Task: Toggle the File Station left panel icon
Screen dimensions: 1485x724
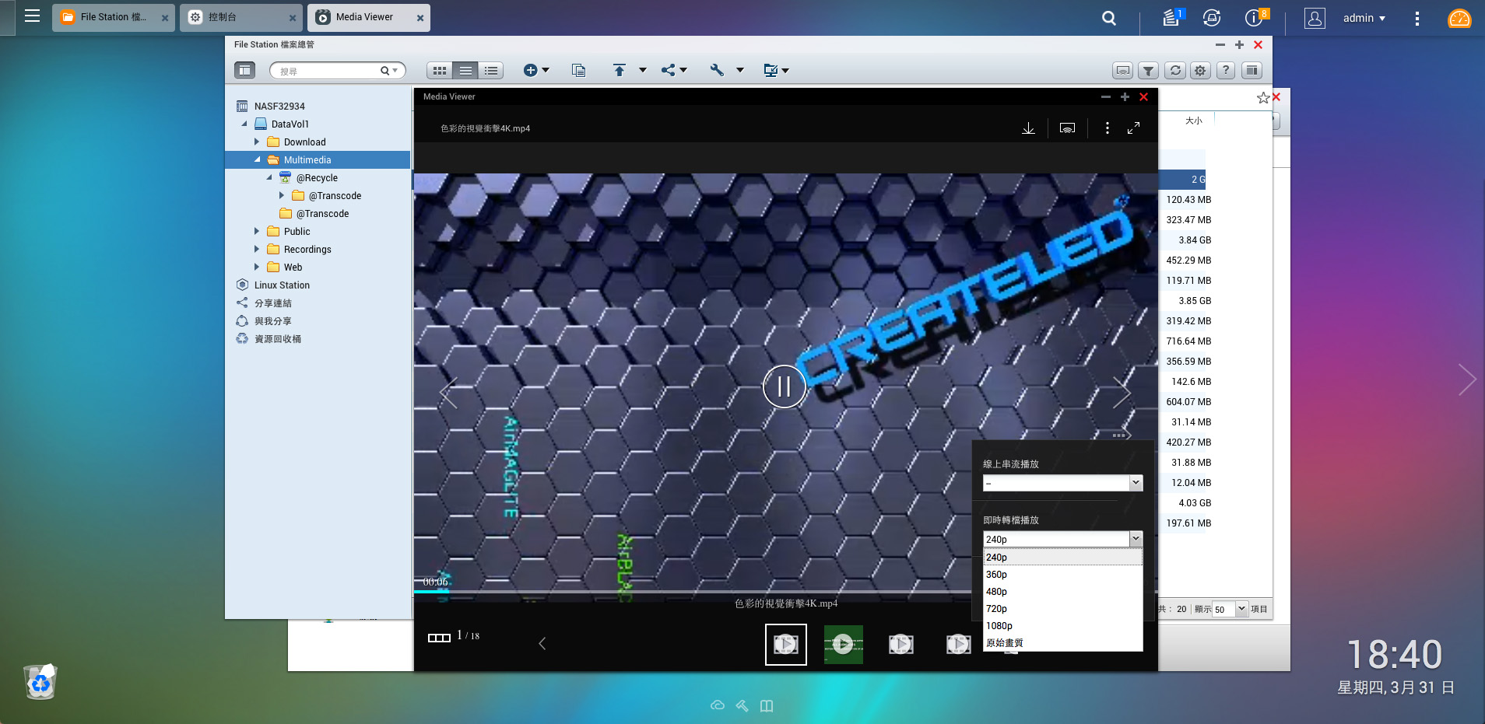Action: pos(244,70)
